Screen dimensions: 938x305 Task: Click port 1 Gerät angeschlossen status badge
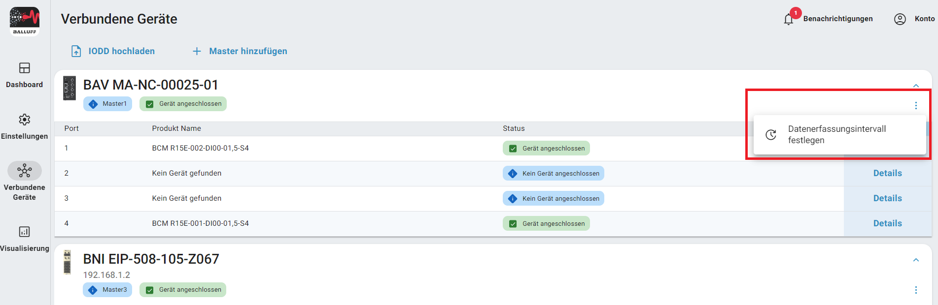coord(546,149)
